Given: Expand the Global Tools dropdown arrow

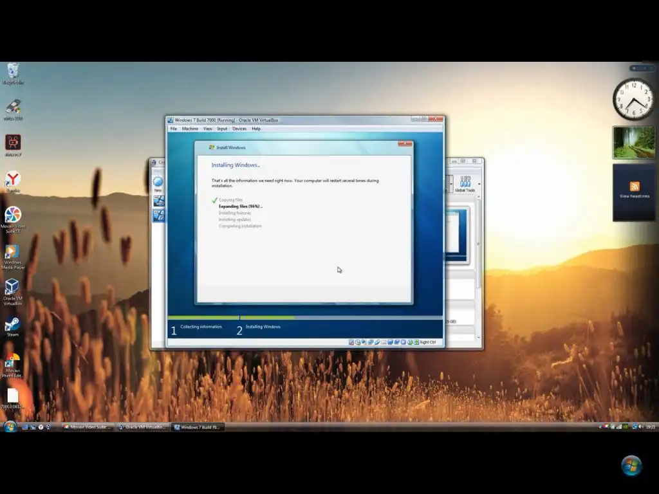Looking at the screenshot, I should point(479,184).
